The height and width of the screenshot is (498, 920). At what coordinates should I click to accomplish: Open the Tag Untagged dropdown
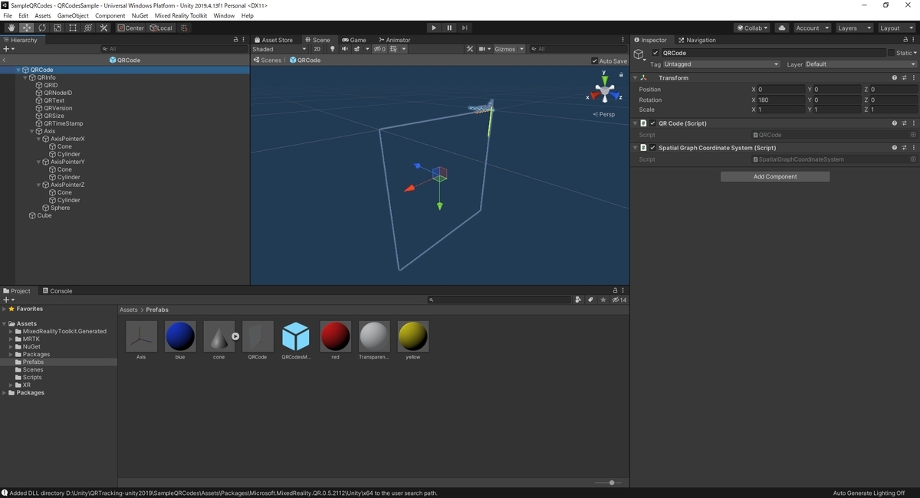(721, 64)
